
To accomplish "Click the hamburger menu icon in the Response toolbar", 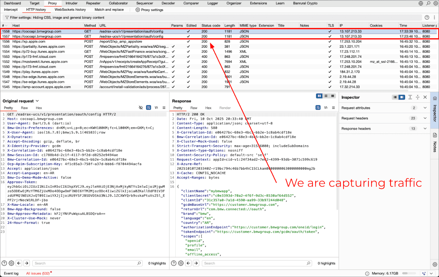I will coord(333,108).
